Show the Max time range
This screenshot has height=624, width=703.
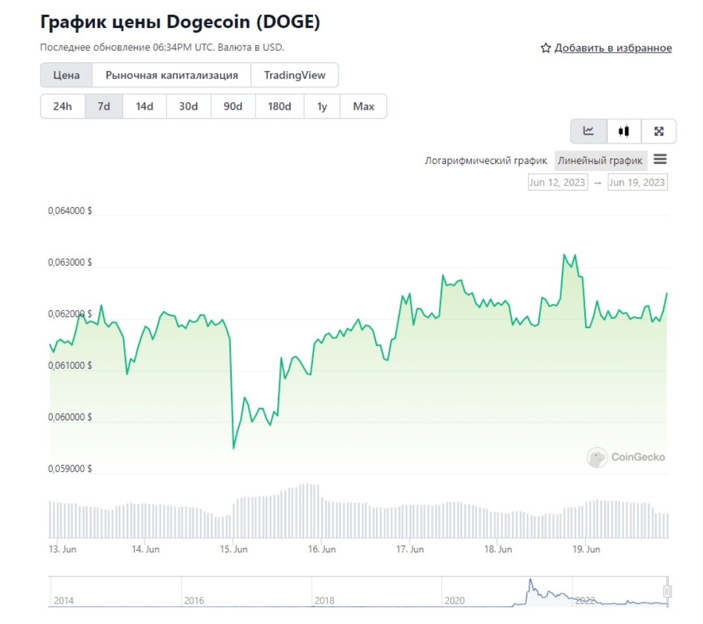coord(364,106)
